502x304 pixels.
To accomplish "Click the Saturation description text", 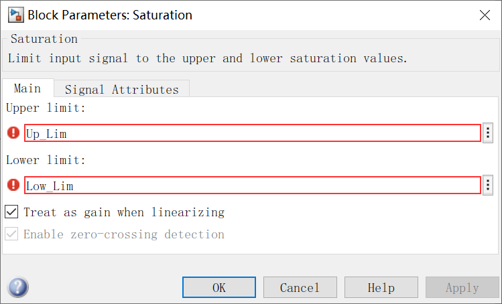I will [x=208, y=58].
